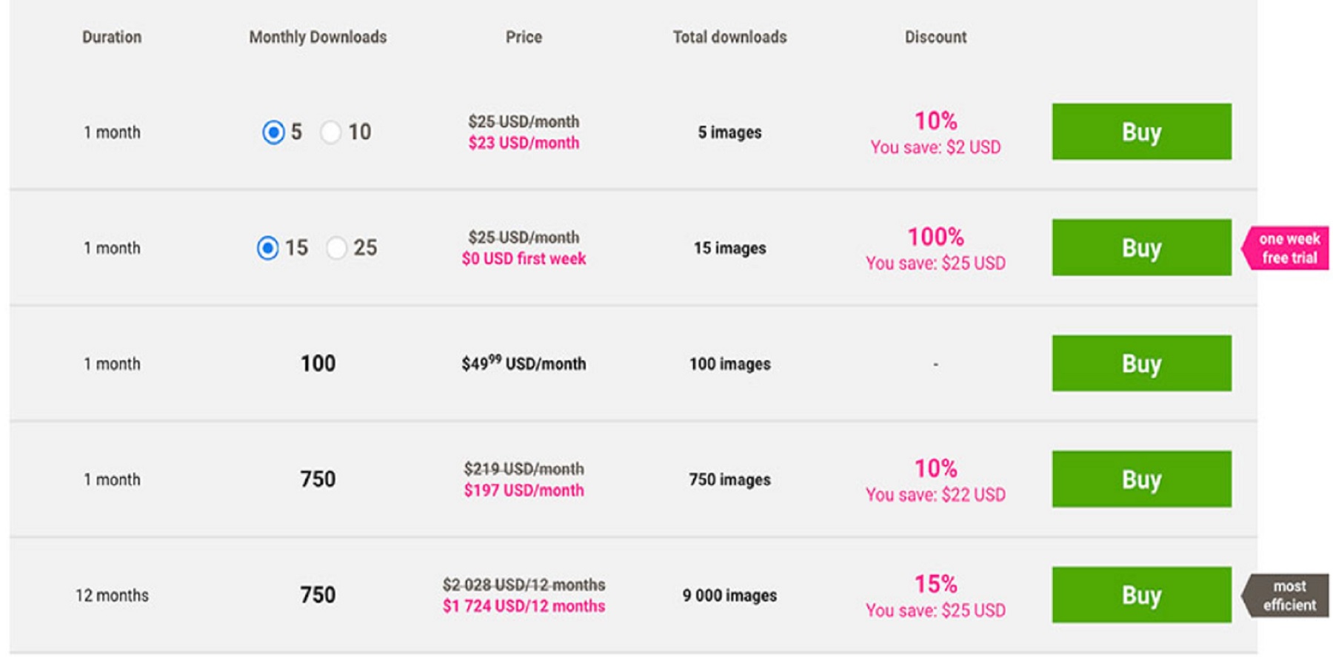Choose the 15 monthly downloads radio option
Viewport: 1333px width, 666px height.
tap(267, 248)
